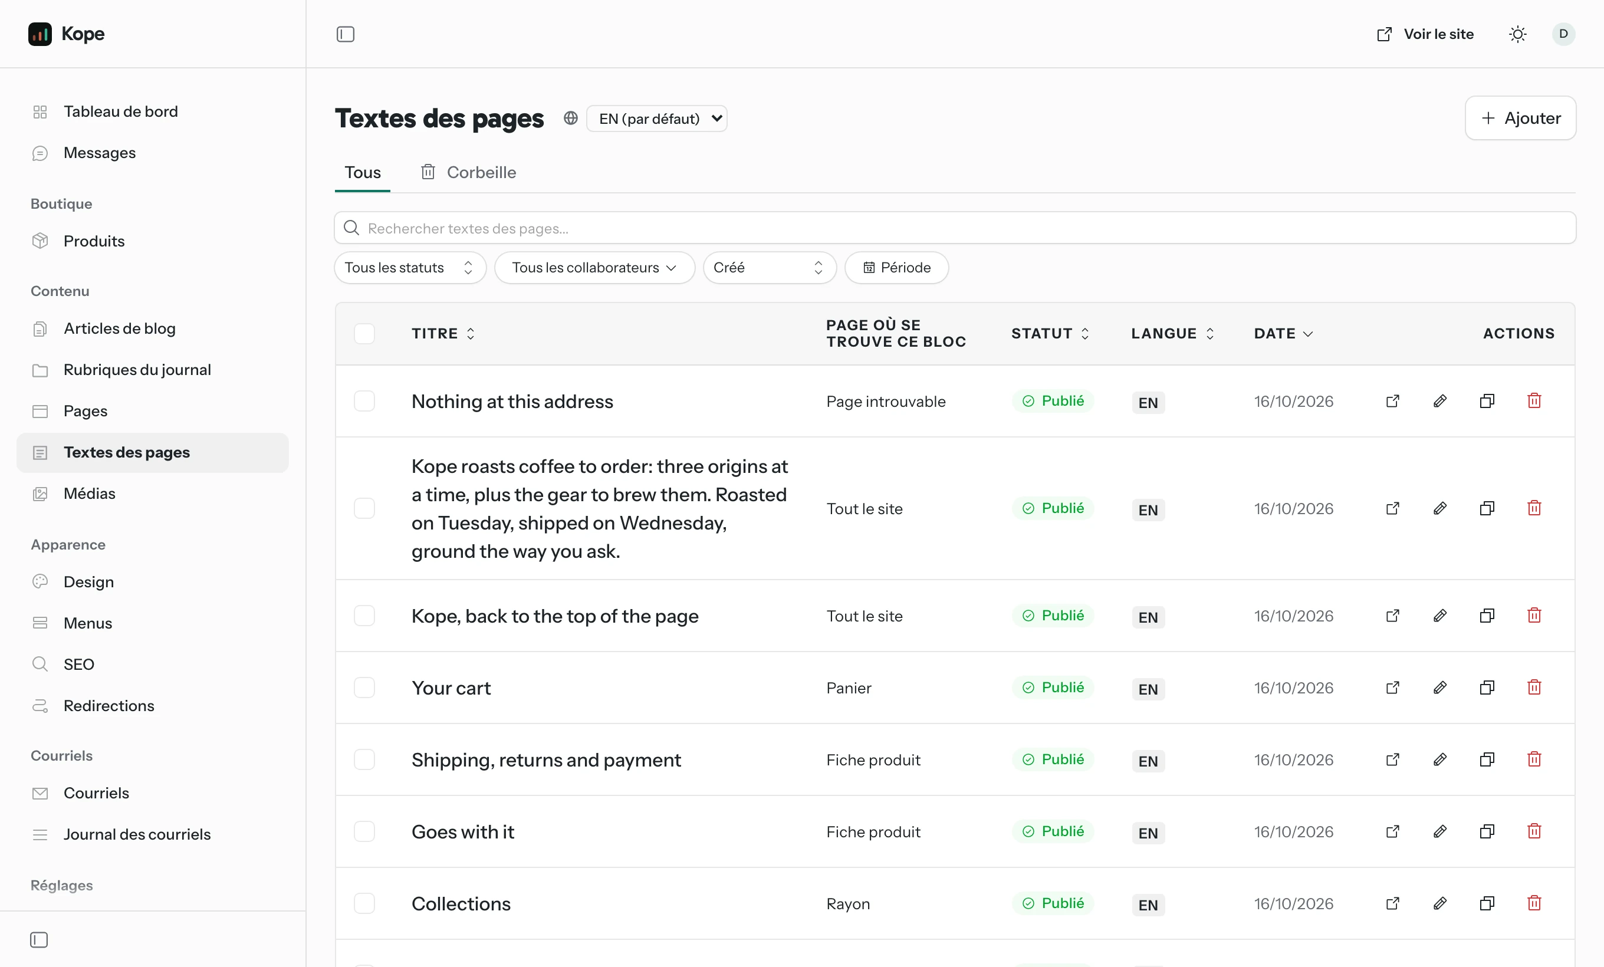Viewport: 1604px width, 967px height.
Task: Delete the Nothing at this address entry
Action: 1534,401
